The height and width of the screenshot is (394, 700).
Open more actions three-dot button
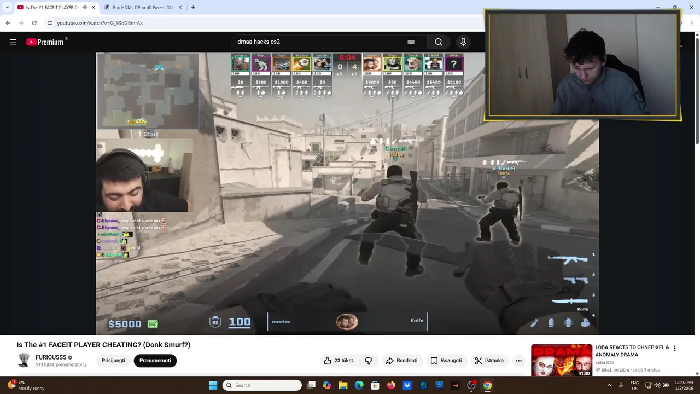518,361
